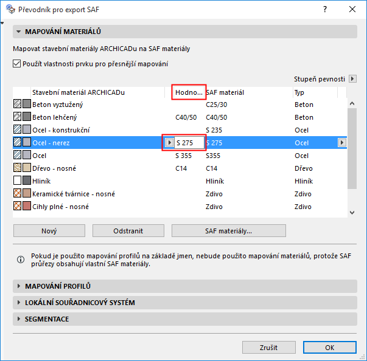This screenshot has height=361, width=367.
Task: Click gray surface swatch of Beton vyztužený
Action: 27,104
